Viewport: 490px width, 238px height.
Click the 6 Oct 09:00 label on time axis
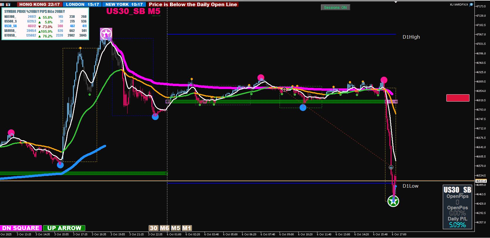[x=286, y=234]
